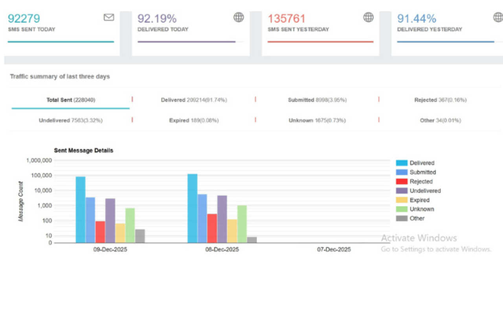The image size is (503, 314).
Task: Click the Other bar for 09-Dec-2025
Action: [x=140, y=236]
